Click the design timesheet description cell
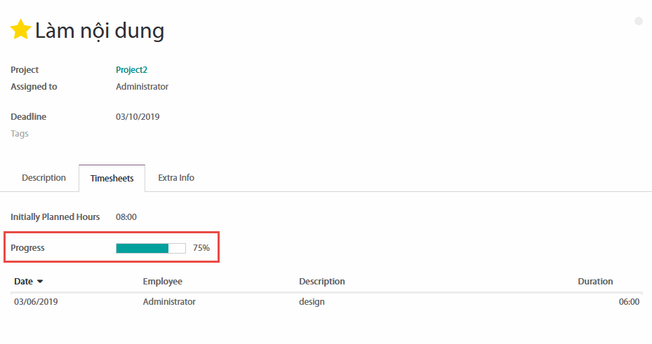The height and width of the screenshot is (344, 652). pyautogui.click(x=312, y=302)
